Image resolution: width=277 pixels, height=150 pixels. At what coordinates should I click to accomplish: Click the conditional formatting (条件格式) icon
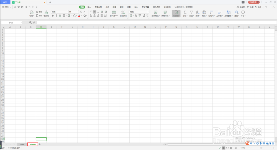(x=156, y=12)
